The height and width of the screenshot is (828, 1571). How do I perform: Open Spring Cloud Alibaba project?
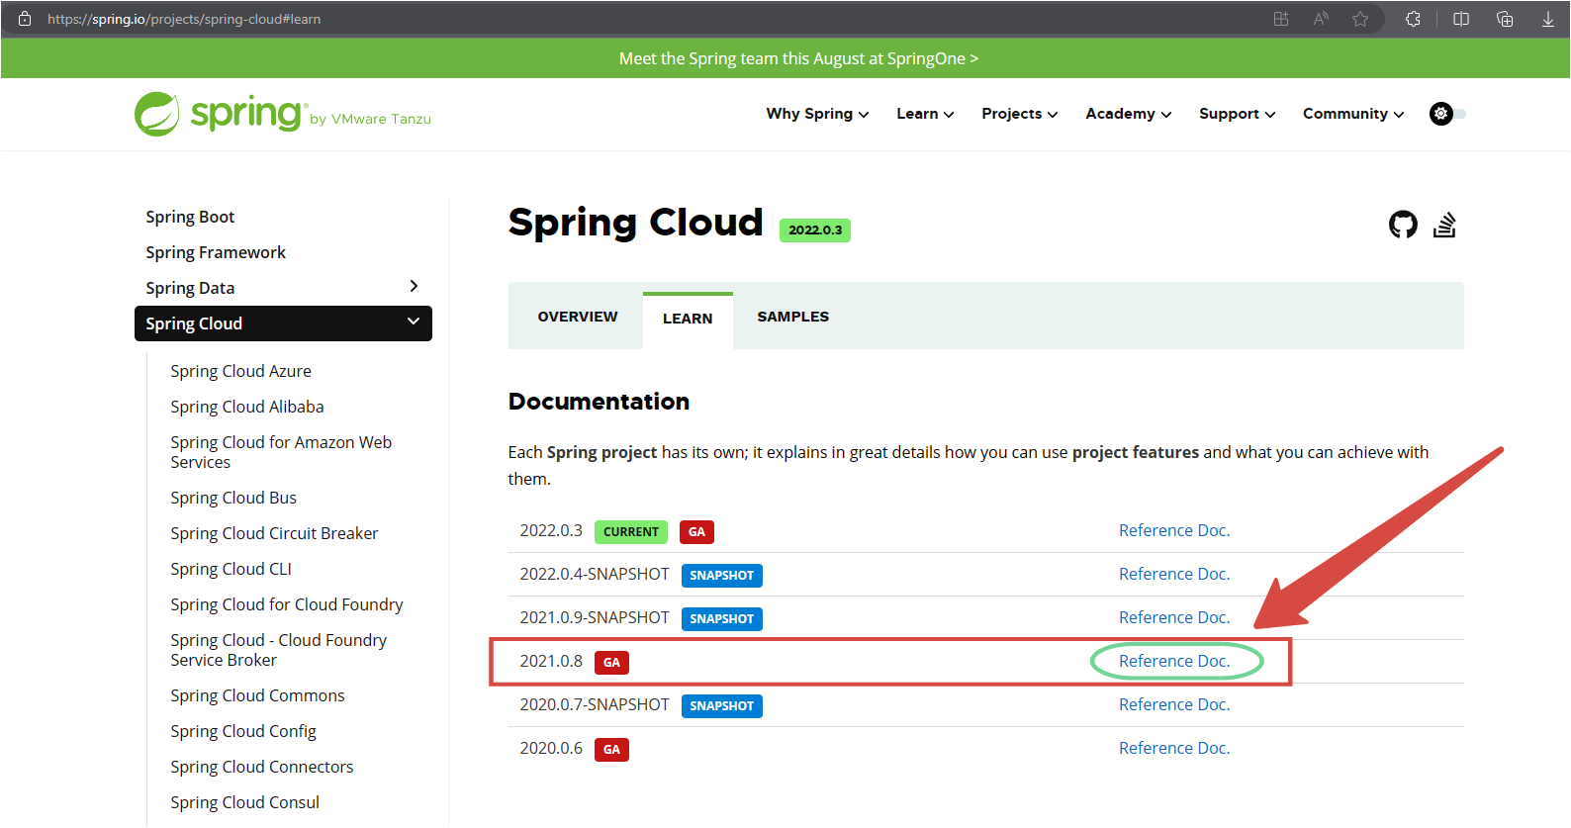(x=247, y=407)
